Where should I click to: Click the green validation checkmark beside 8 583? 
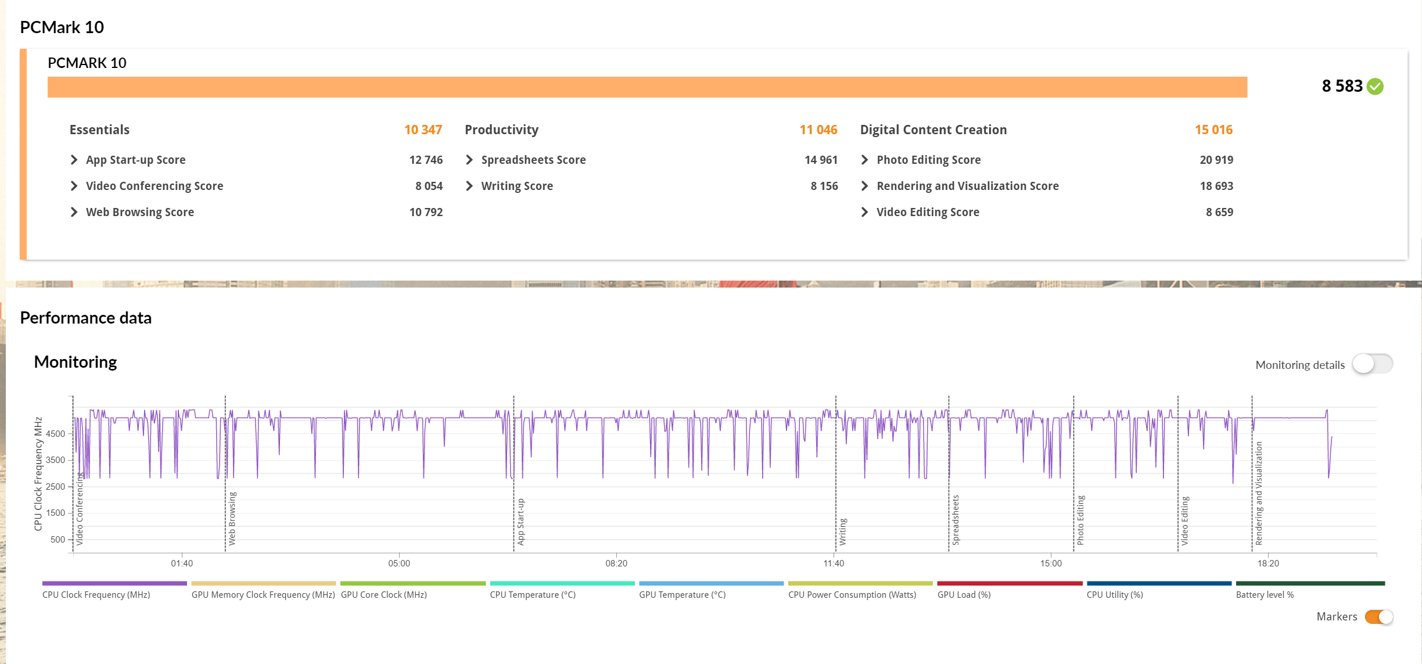(1375, 87)
